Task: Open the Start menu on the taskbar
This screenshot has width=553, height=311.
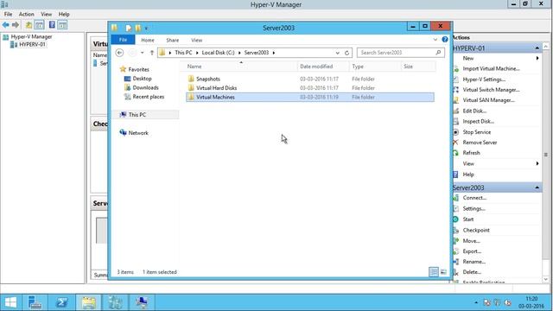Action: tap(10, 302)
